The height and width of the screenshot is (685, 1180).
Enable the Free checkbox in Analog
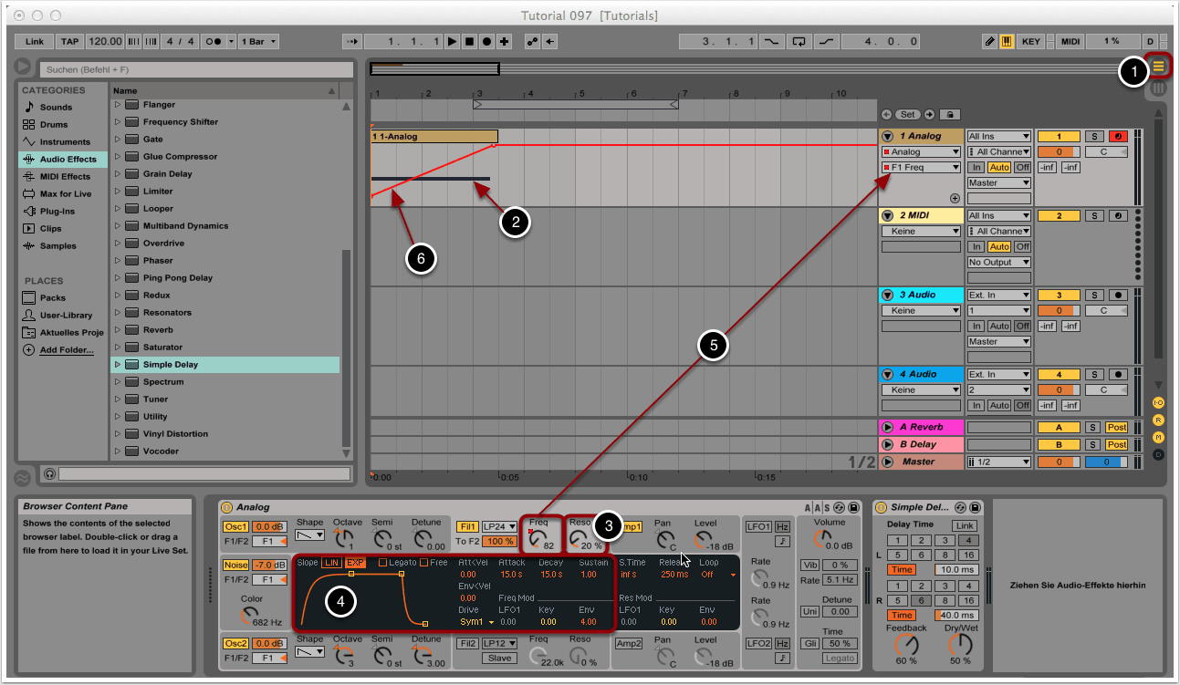pos(424,562)
